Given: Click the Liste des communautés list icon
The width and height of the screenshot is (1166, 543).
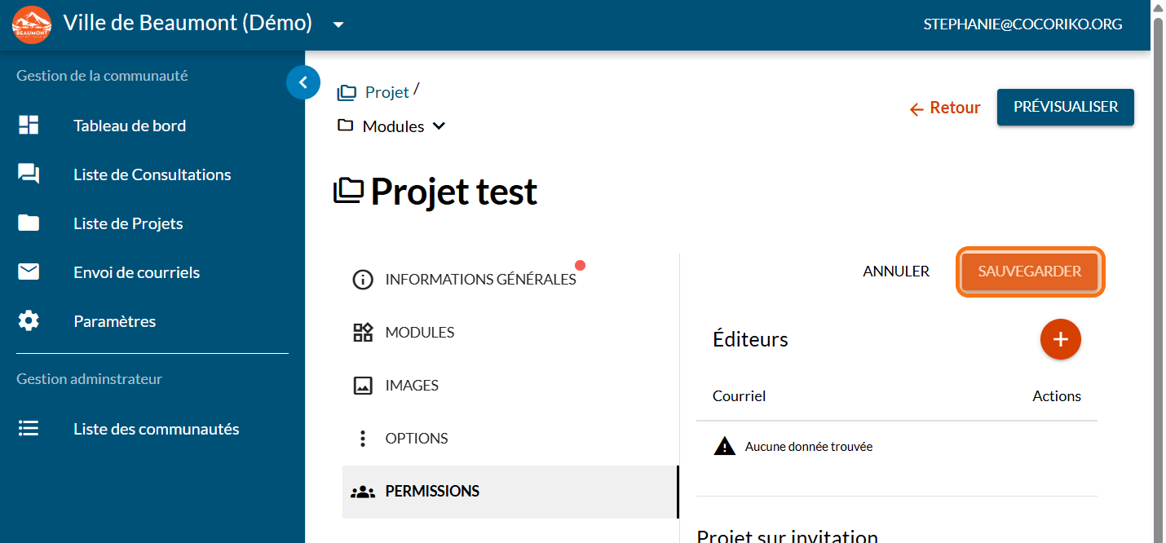Looking at the screenshot, I should 29,429.
